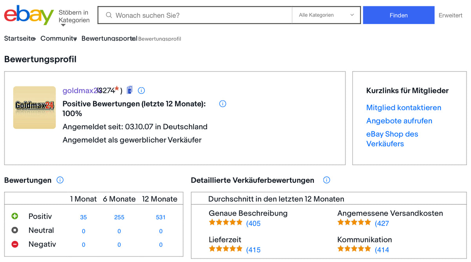Screen dimensions: 471x262
Task: Click the 3274 feedback score
Action: point(107,91)
